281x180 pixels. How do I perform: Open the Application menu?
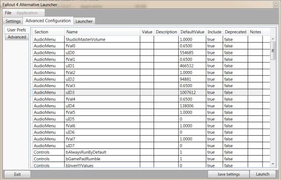(27, 13)
